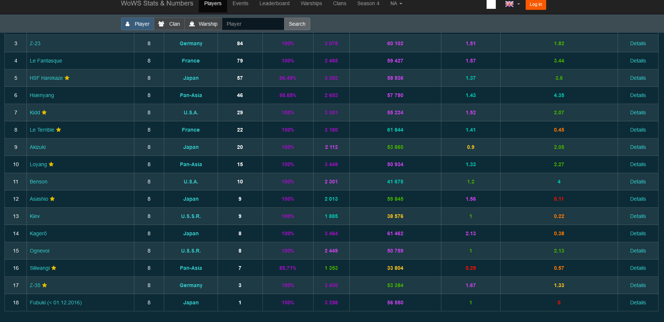The width and height of the screenshot is (664, 322).
Task: Click the star icon next to Z-35
Action: 45,285
